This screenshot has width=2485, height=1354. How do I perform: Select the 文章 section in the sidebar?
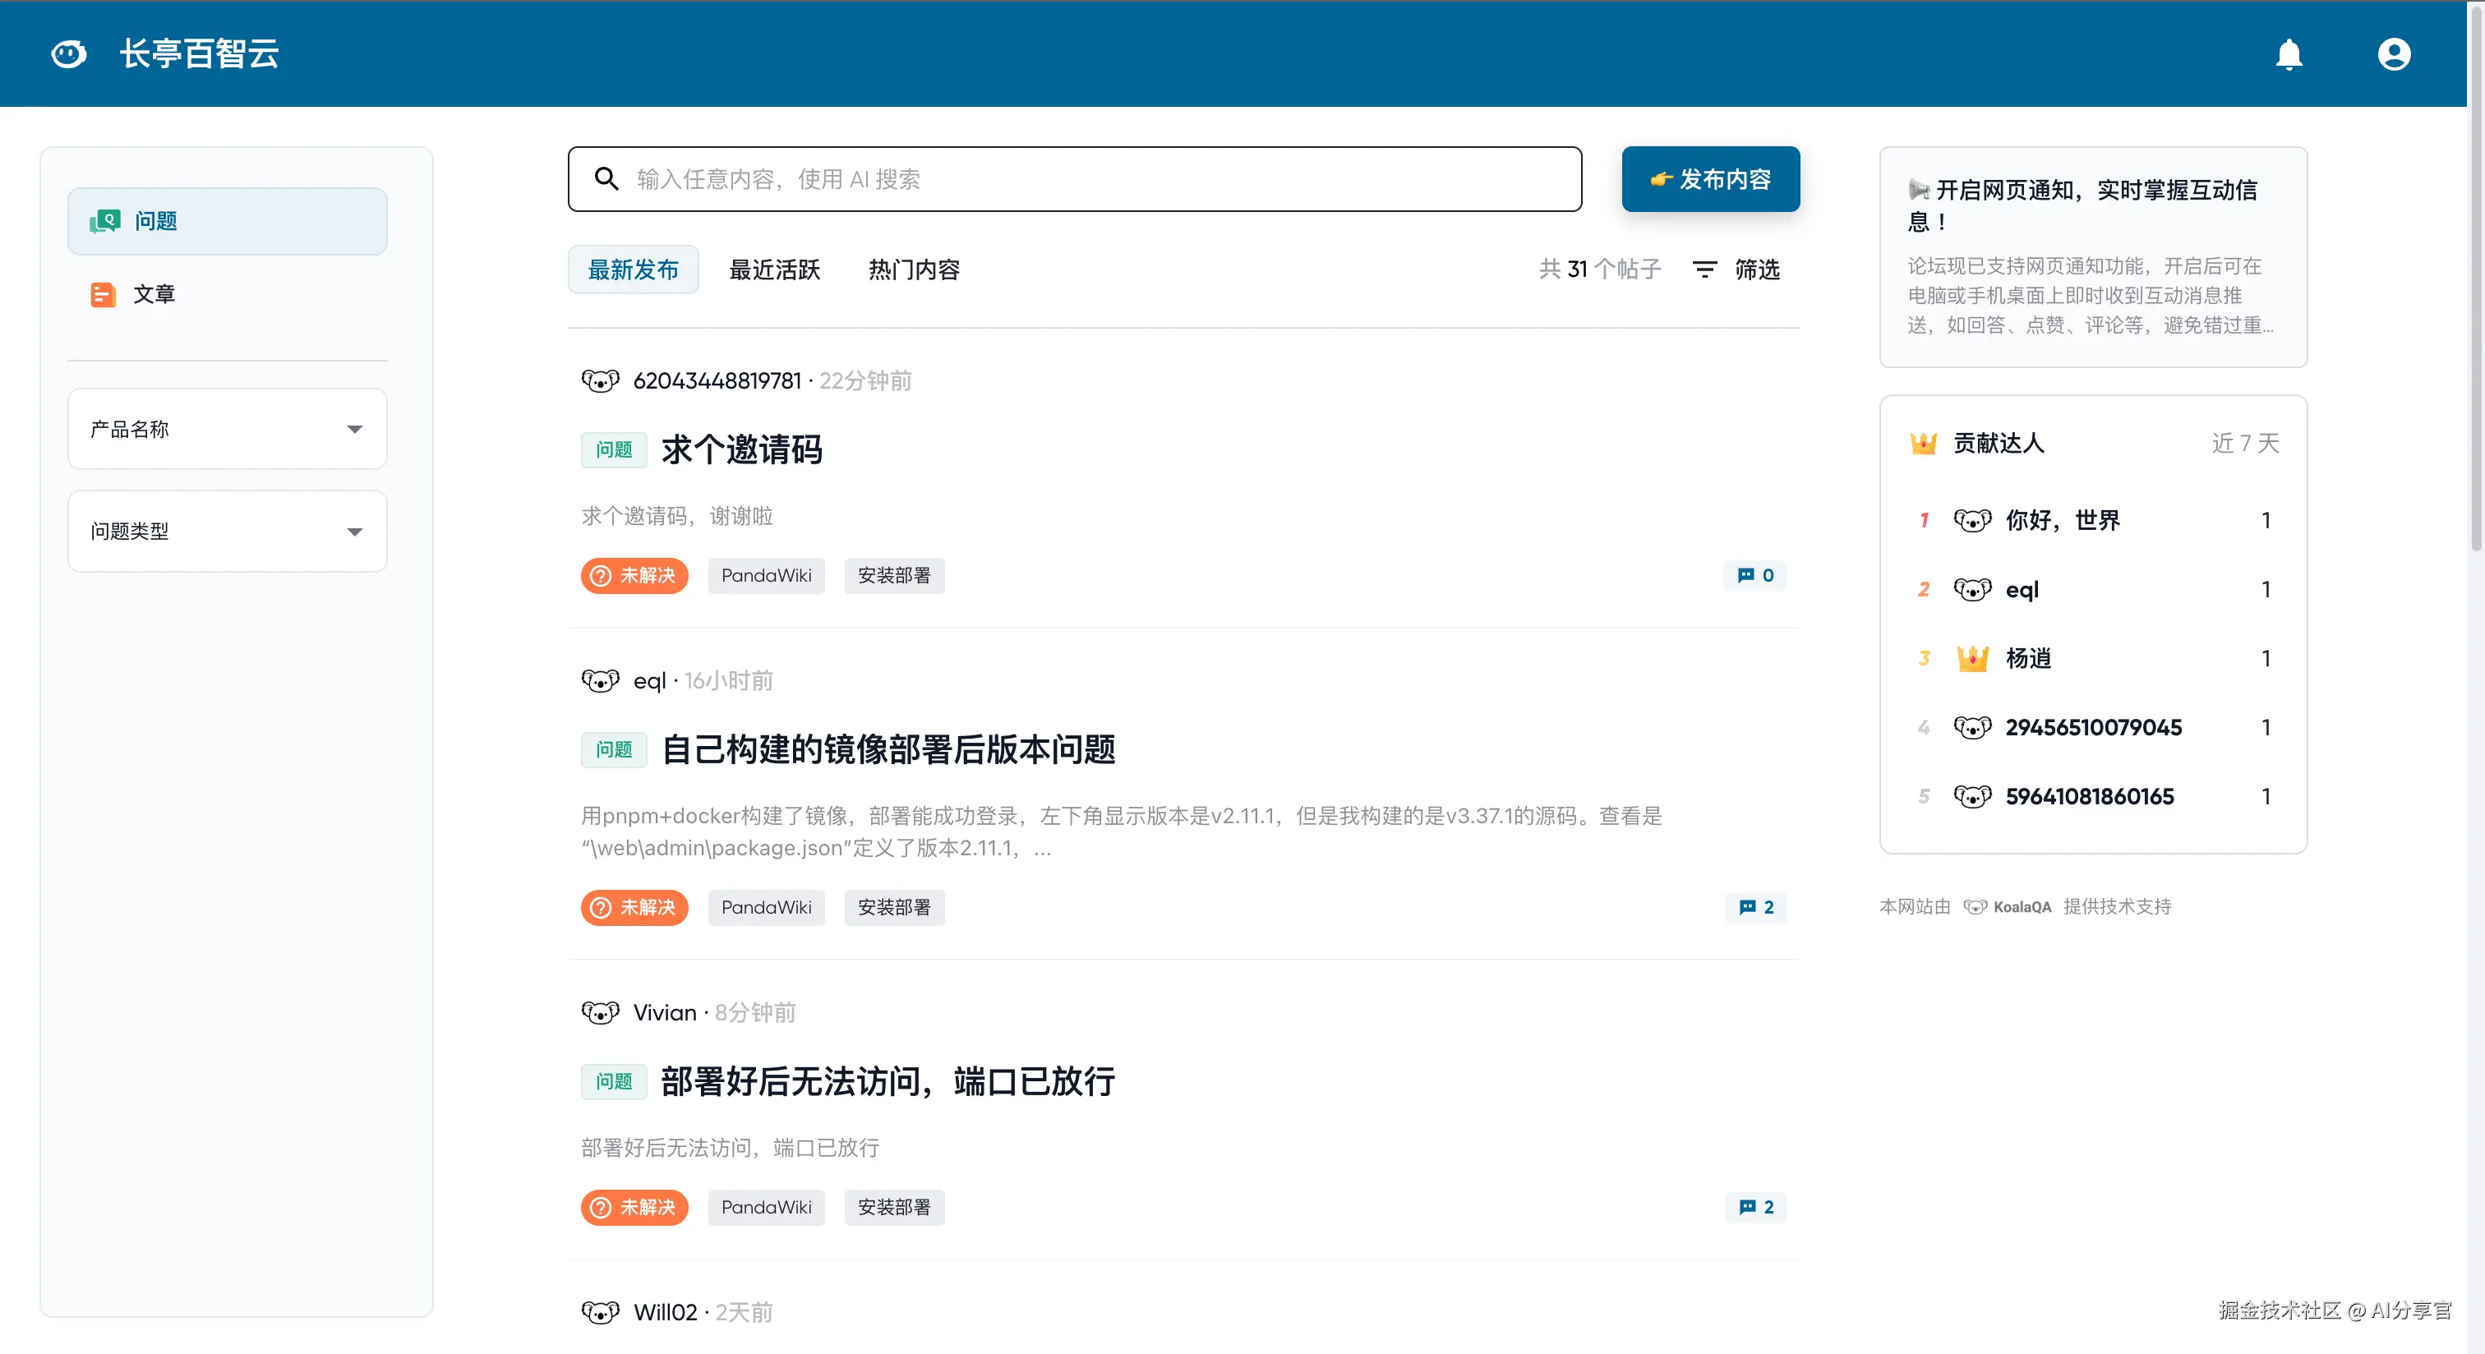154,294
